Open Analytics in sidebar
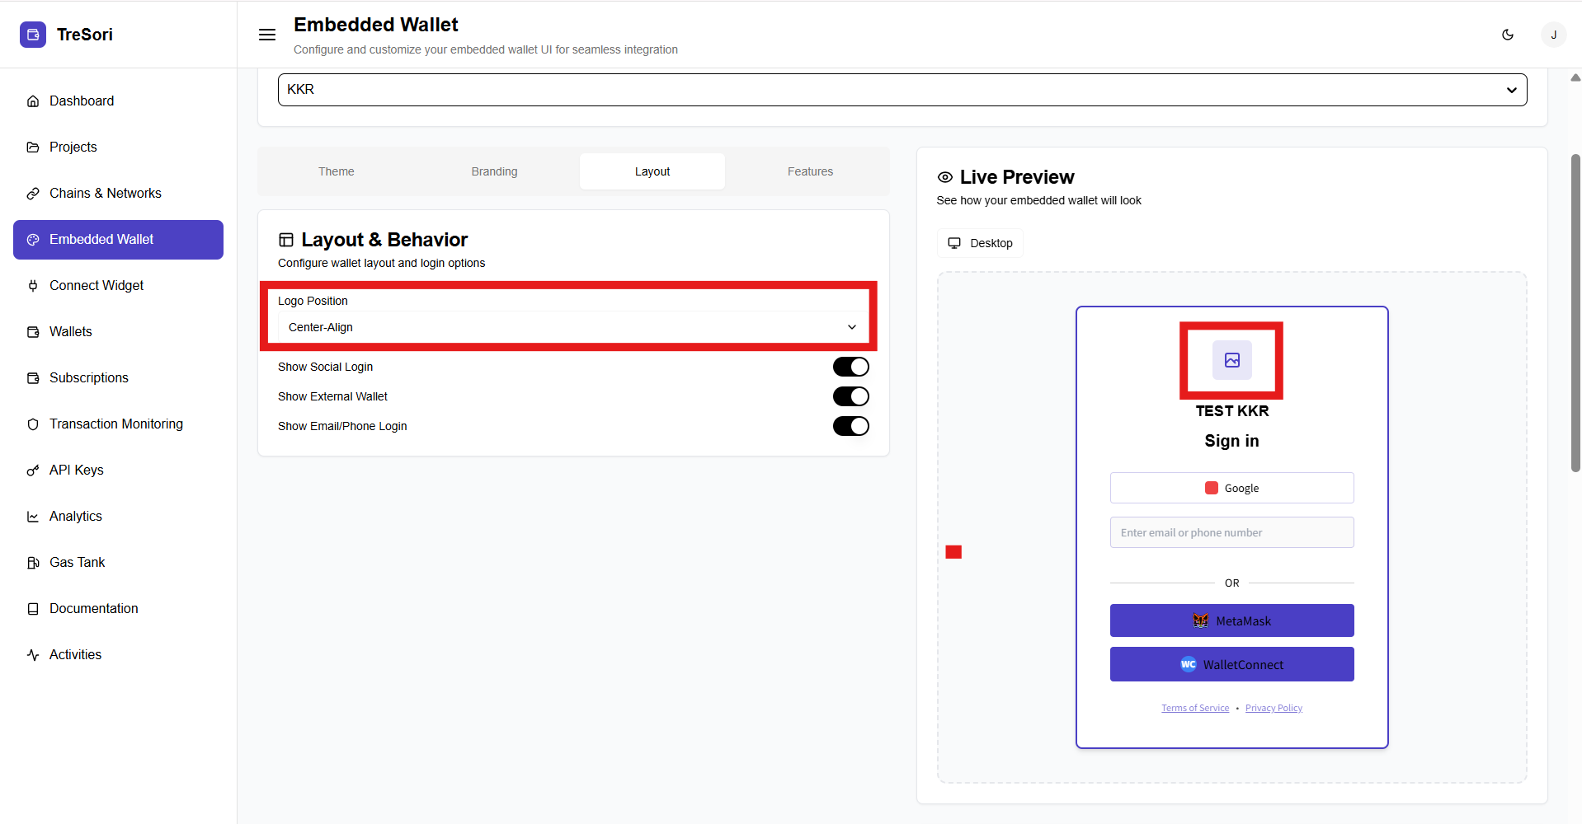 click(x=75, y=516)
